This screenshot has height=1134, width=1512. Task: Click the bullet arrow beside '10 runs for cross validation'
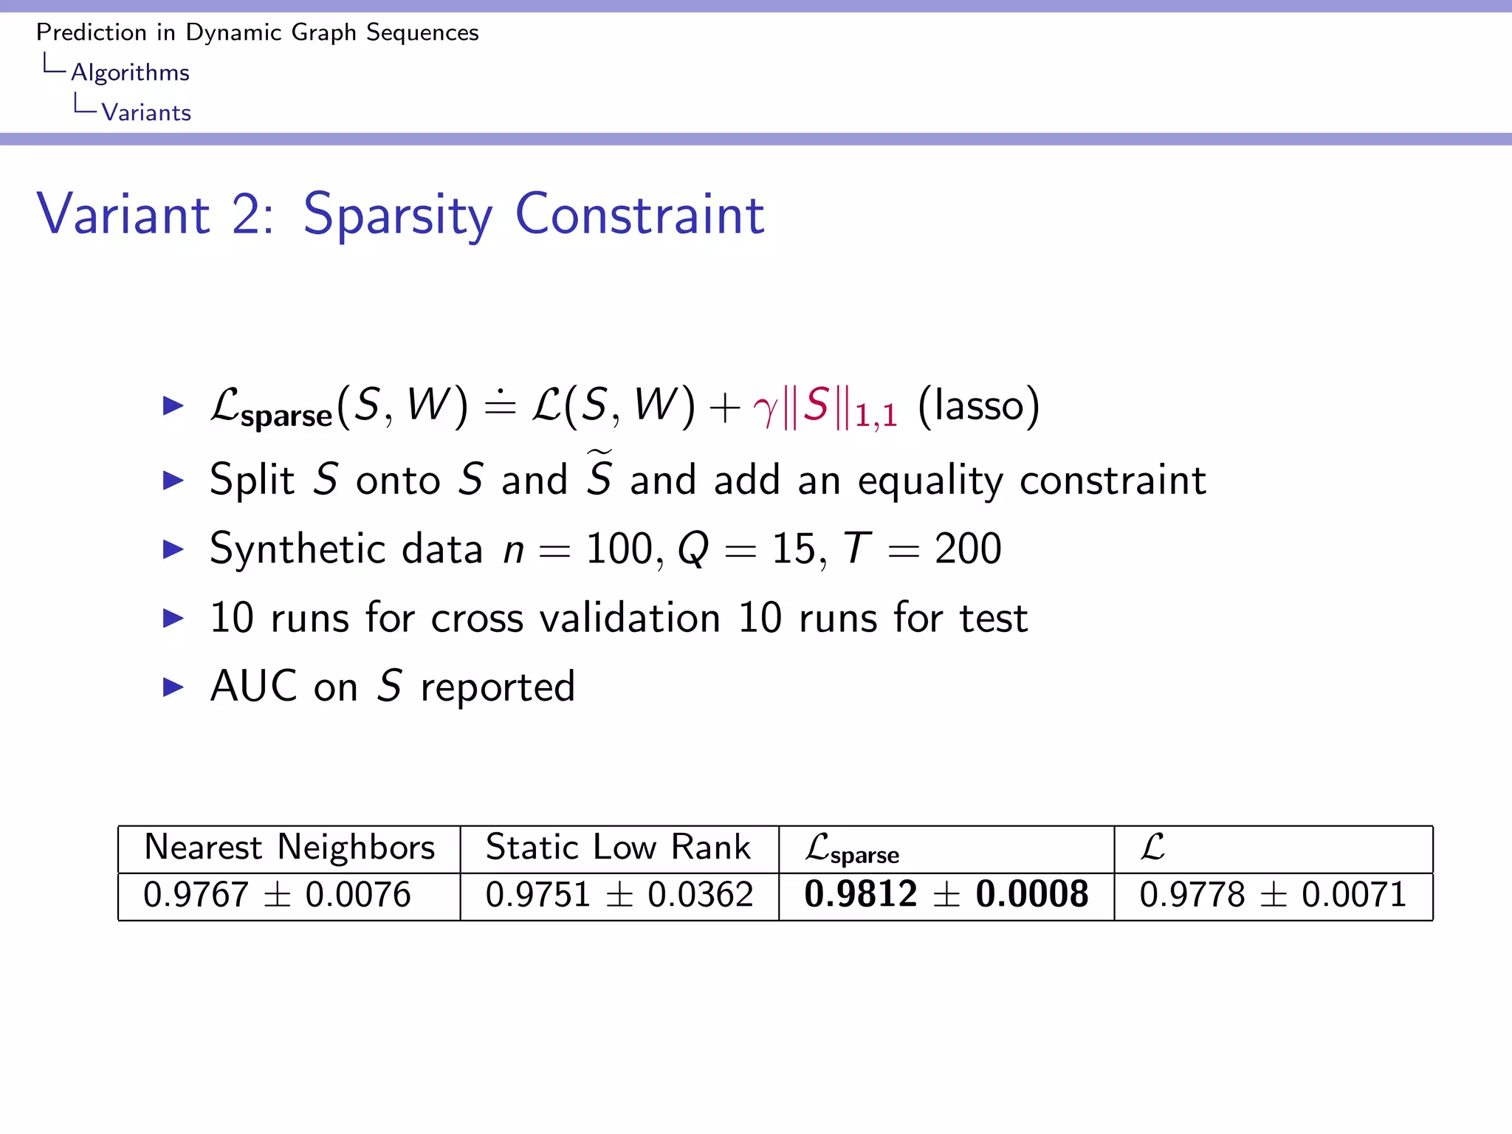coord(173,618)
